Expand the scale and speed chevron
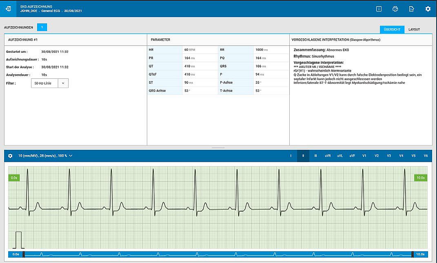This screenshot has height=263, width=437. click(x=71, y=156)
